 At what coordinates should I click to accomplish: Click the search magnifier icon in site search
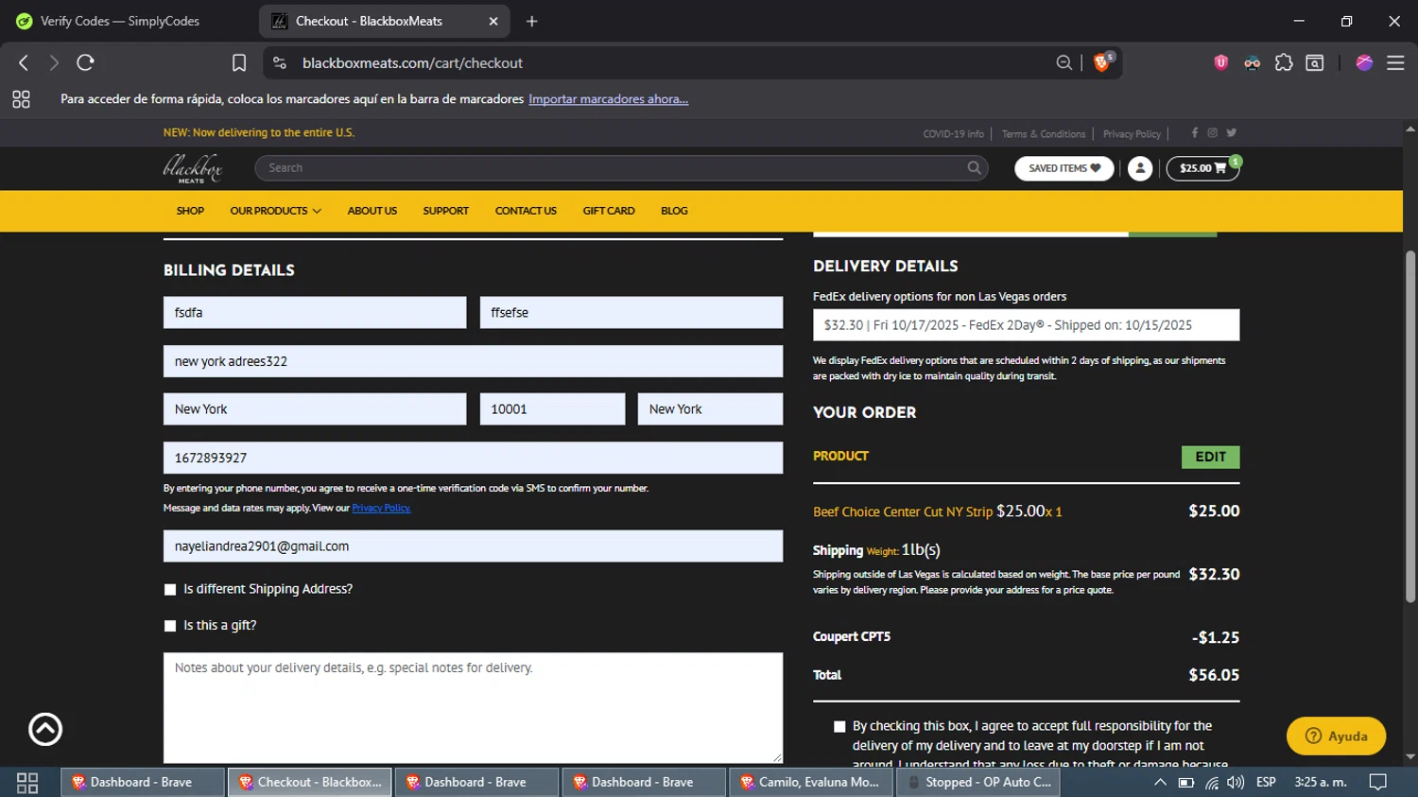pyautogui.click(x=974, y=168)
